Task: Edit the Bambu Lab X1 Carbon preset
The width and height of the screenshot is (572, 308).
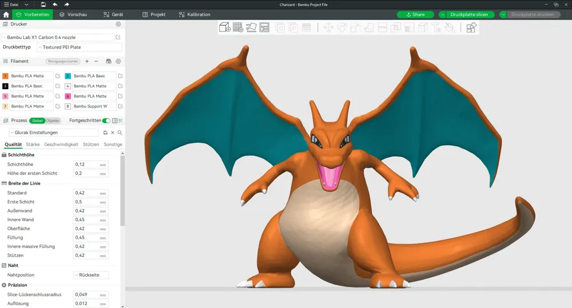Action: click(118, 37)
